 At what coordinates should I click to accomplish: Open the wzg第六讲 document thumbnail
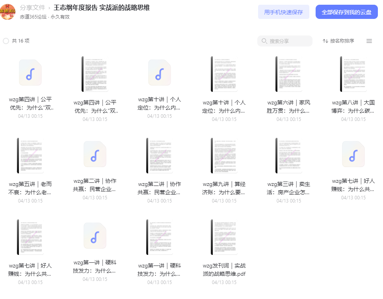(x=289, y=74)
